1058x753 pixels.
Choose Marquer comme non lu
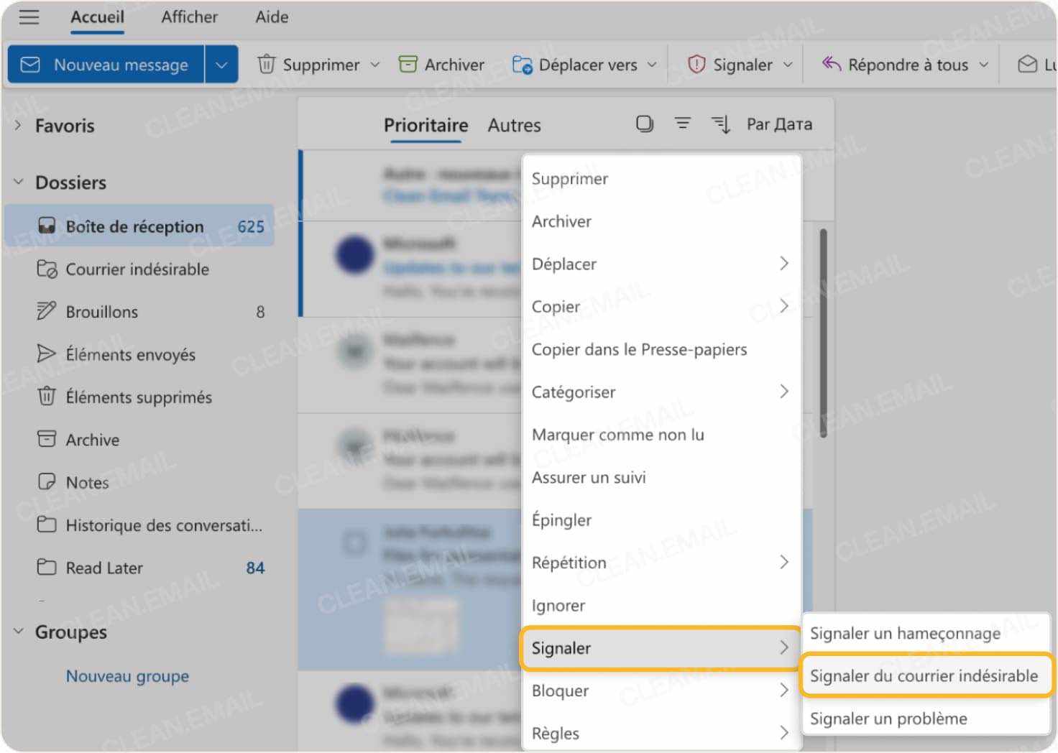(x=661, y=435)
